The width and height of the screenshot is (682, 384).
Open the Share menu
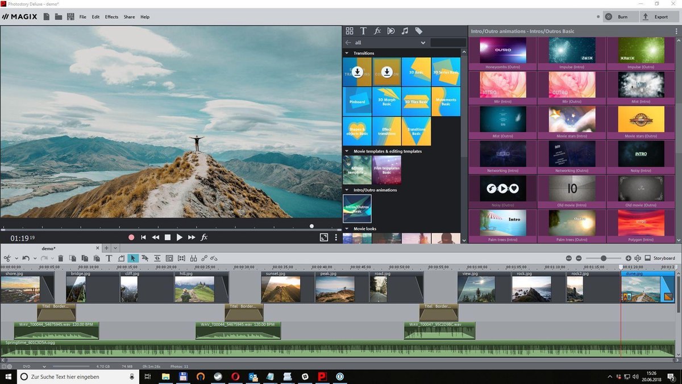click(x=129, y=16)
